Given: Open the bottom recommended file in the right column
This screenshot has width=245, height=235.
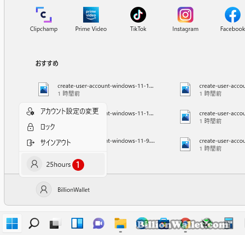Looking at the screenshot, I should (x=212, y=144).
